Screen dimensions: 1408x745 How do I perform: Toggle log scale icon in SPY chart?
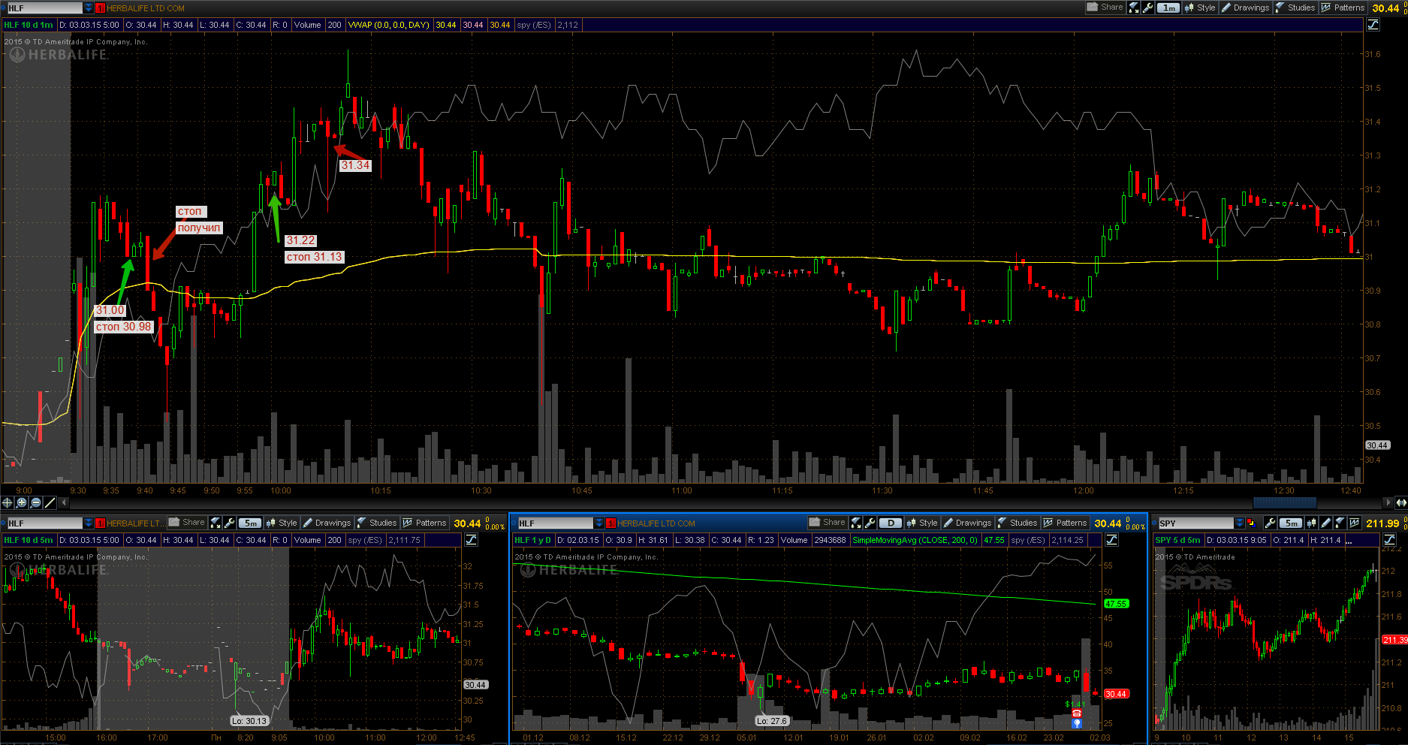pyautogui.click(x=1389, y=539)
